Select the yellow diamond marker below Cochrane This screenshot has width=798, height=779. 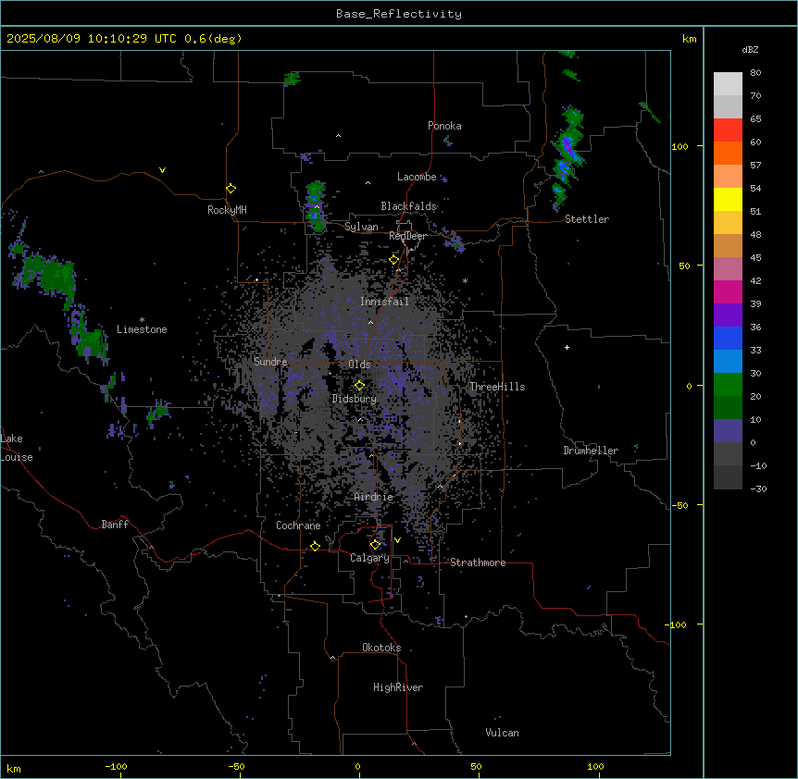[x=315, y=546]
